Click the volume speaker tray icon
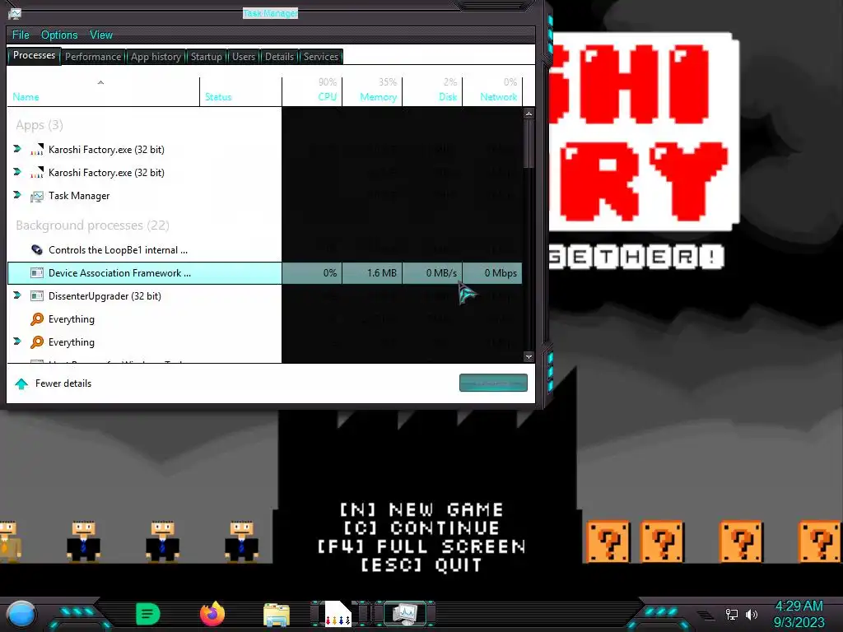 [752, 614]
